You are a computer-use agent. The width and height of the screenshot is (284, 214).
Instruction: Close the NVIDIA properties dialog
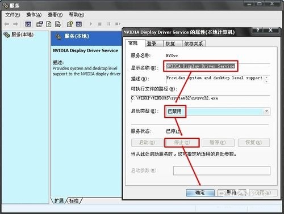click(271, 30)
